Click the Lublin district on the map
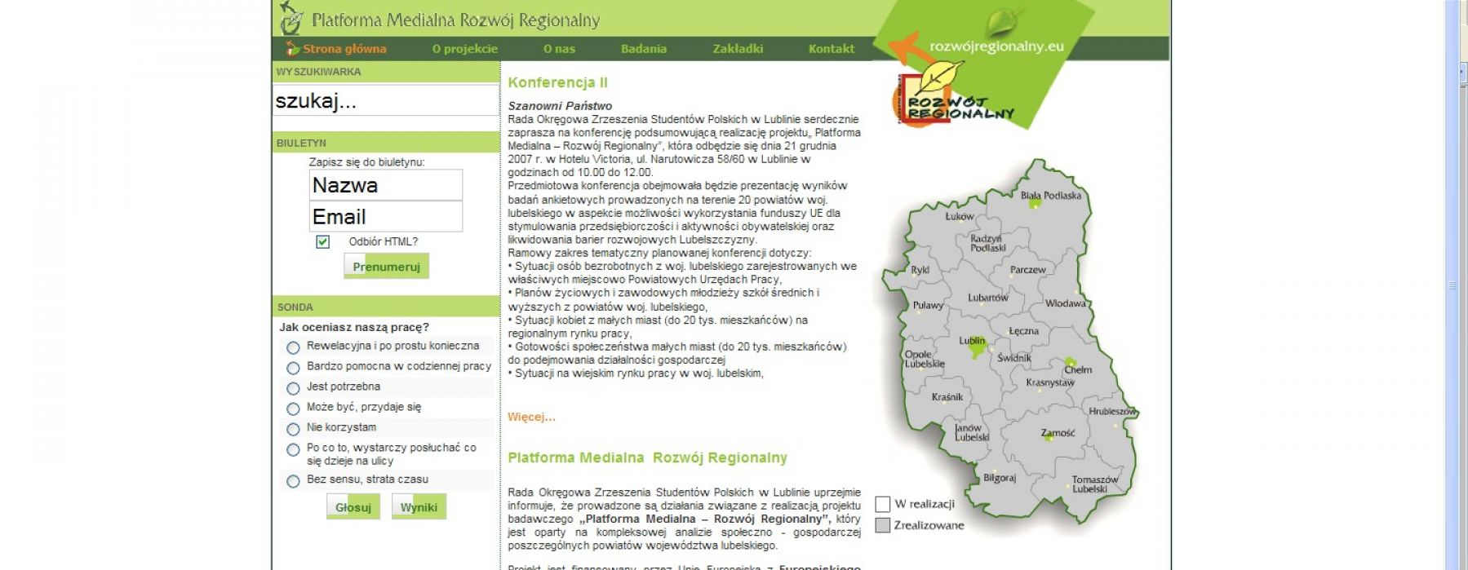 (x=972, y=341)
